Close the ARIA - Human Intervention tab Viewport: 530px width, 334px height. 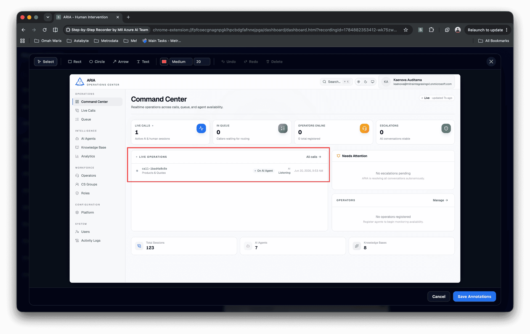point(118,17)
